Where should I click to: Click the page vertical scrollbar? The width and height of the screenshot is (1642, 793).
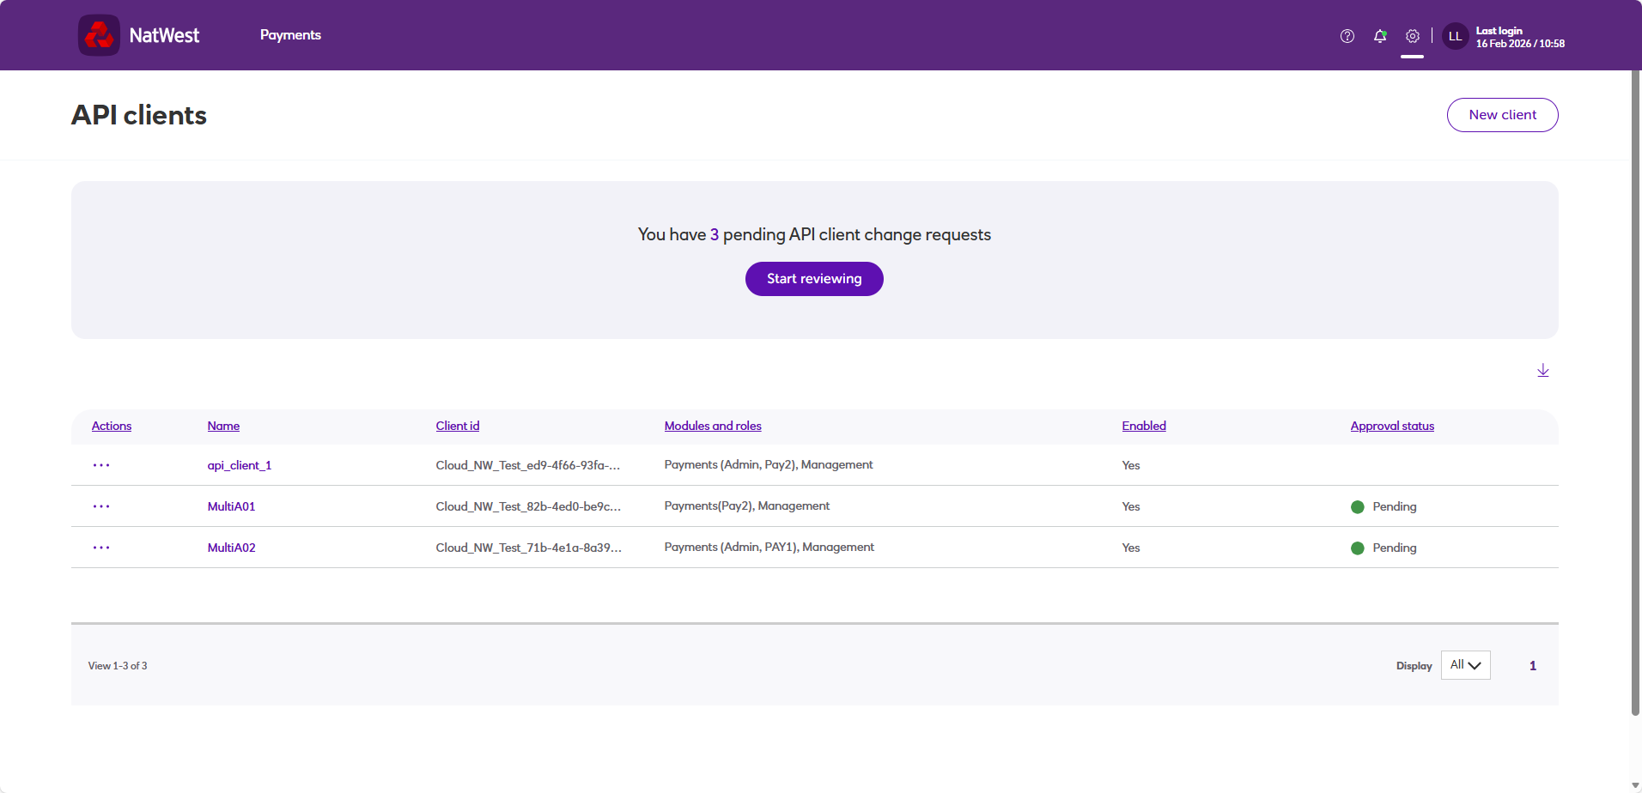click(x=1635, y=393)
